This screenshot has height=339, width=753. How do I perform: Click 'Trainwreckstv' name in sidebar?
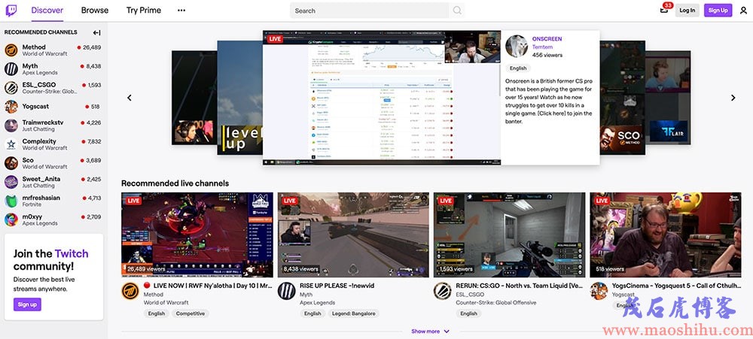click(x=43, y=123)
